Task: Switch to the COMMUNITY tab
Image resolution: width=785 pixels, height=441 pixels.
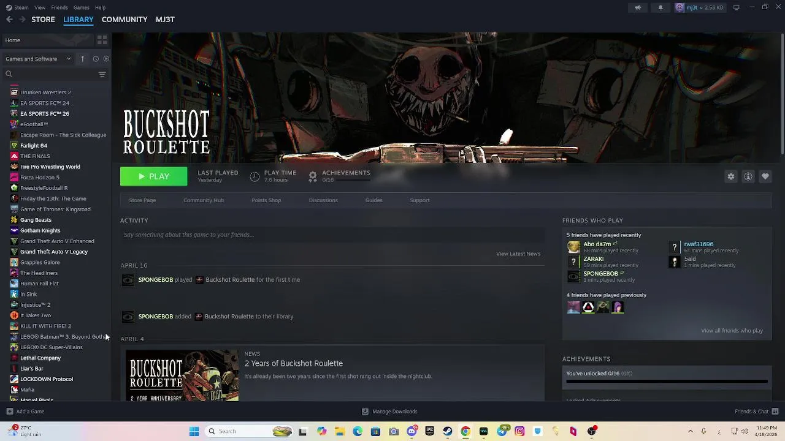Action: tap(124, 20)
